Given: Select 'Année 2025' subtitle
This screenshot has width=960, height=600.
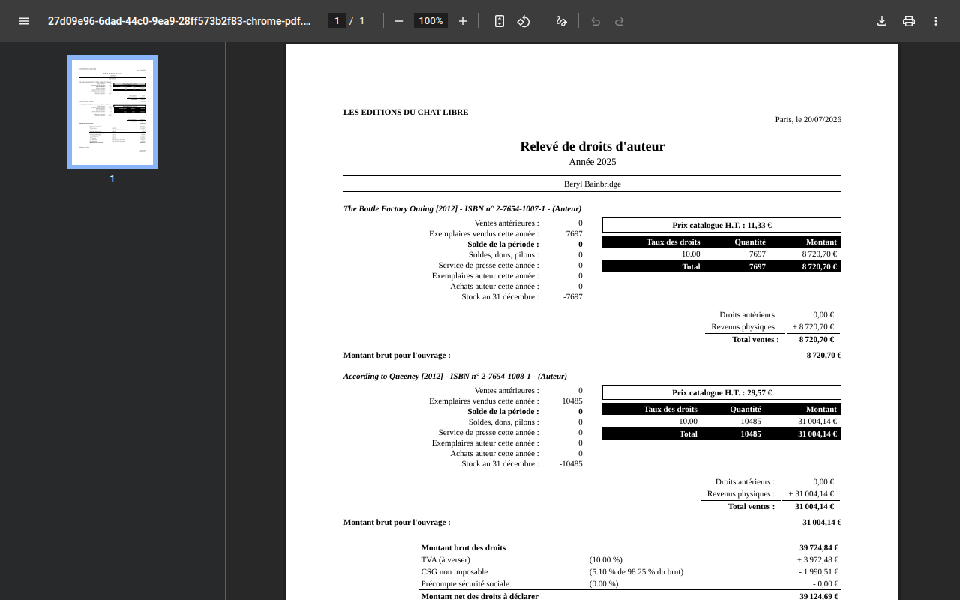Looking at the screenshot, I should point(592,162).
